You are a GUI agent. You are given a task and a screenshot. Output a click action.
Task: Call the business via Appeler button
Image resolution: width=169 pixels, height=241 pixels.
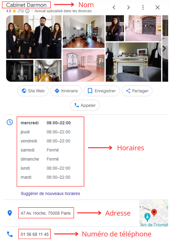[85, 105]
